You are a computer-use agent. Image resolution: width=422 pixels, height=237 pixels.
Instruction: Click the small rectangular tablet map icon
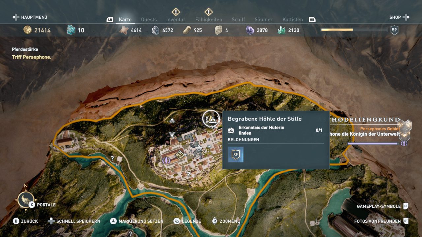pos(209,146)
